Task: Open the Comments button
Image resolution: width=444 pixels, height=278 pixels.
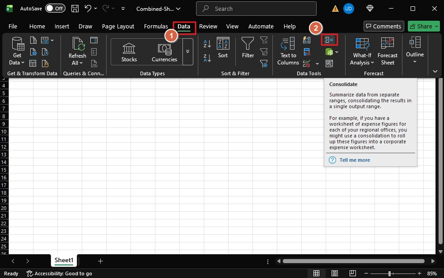Action: tap(383, 27)
